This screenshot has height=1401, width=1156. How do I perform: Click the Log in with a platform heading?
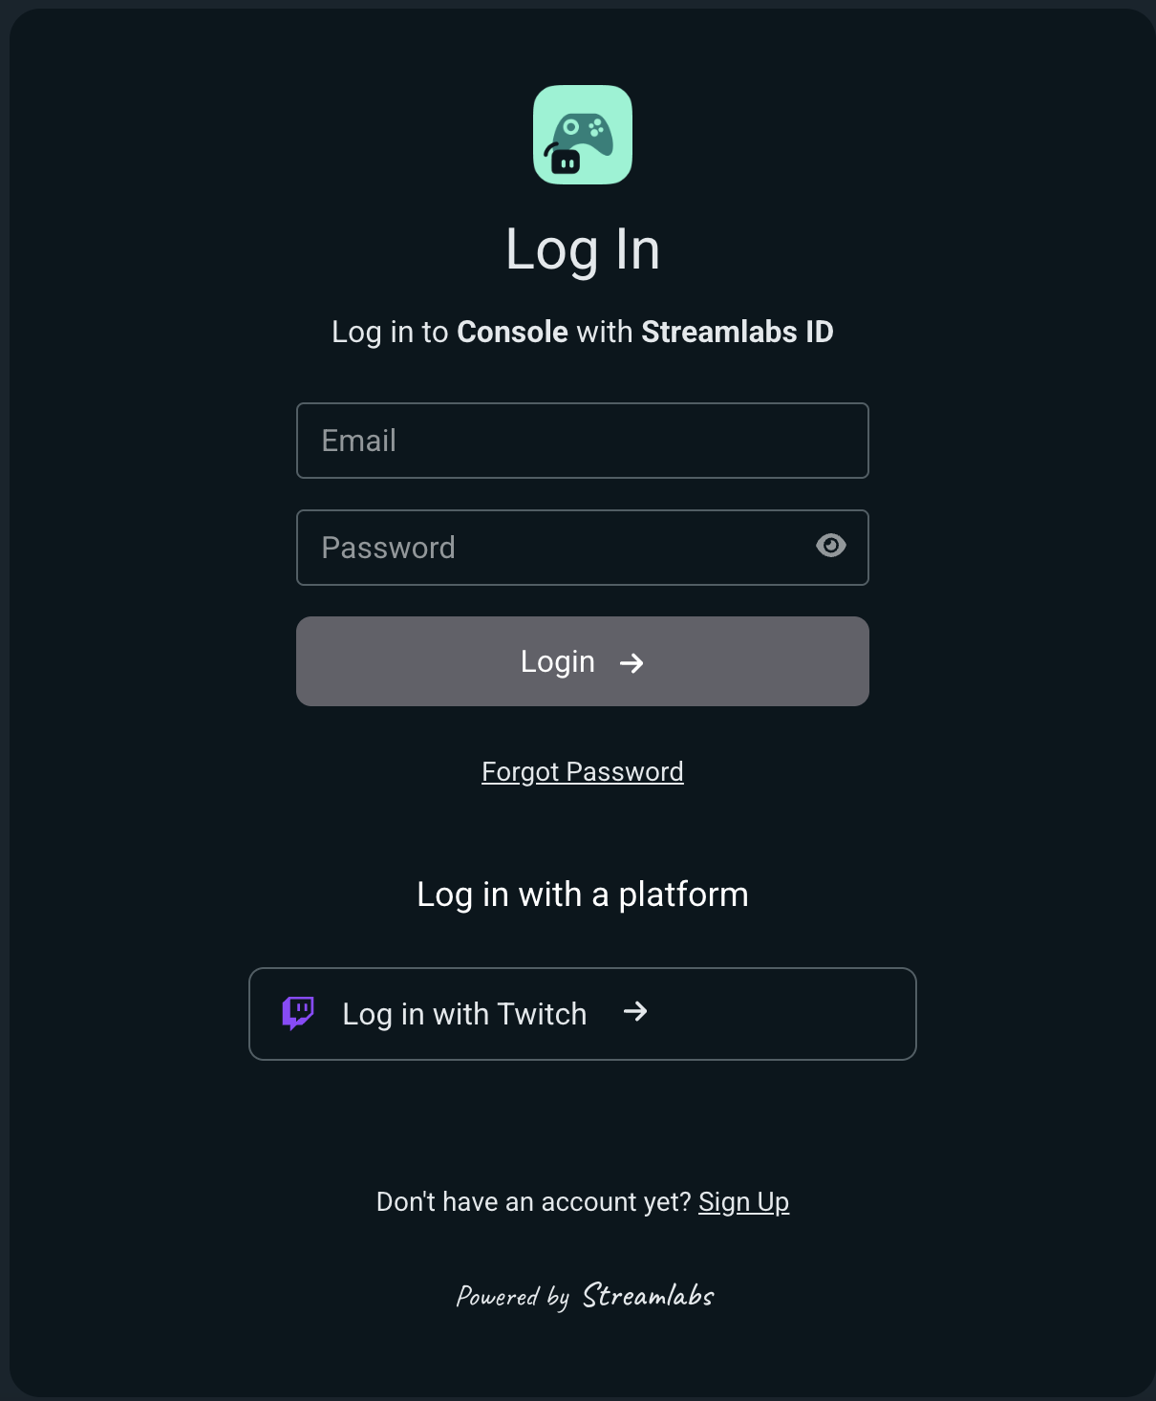click(x=582, y=894)
